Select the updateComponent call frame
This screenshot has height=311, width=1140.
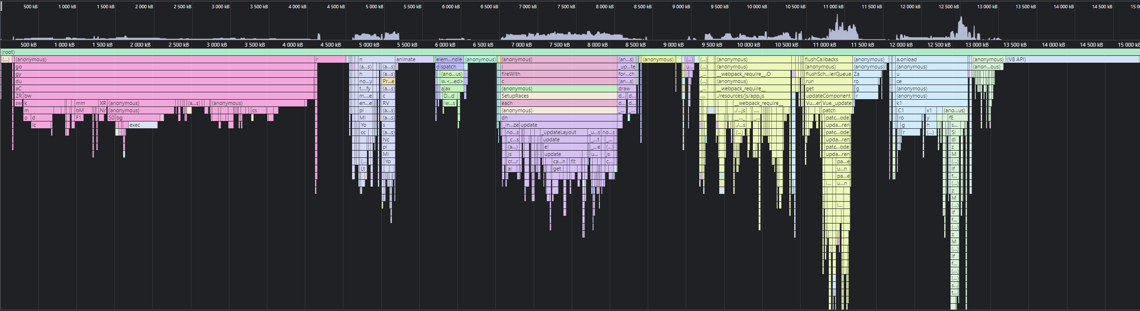[827, 96]
